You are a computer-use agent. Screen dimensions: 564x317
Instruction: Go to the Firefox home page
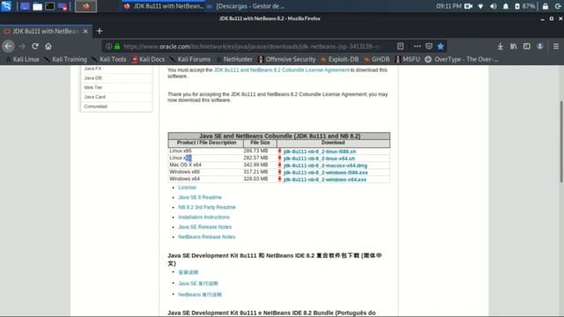pyautogui.click(x=48, y=47)
